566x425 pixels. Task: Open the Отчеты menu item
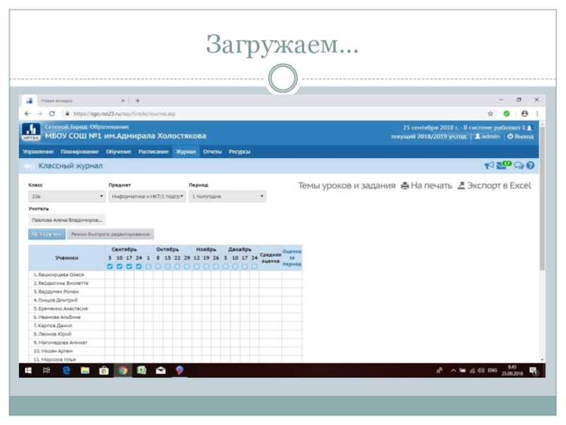212,152
